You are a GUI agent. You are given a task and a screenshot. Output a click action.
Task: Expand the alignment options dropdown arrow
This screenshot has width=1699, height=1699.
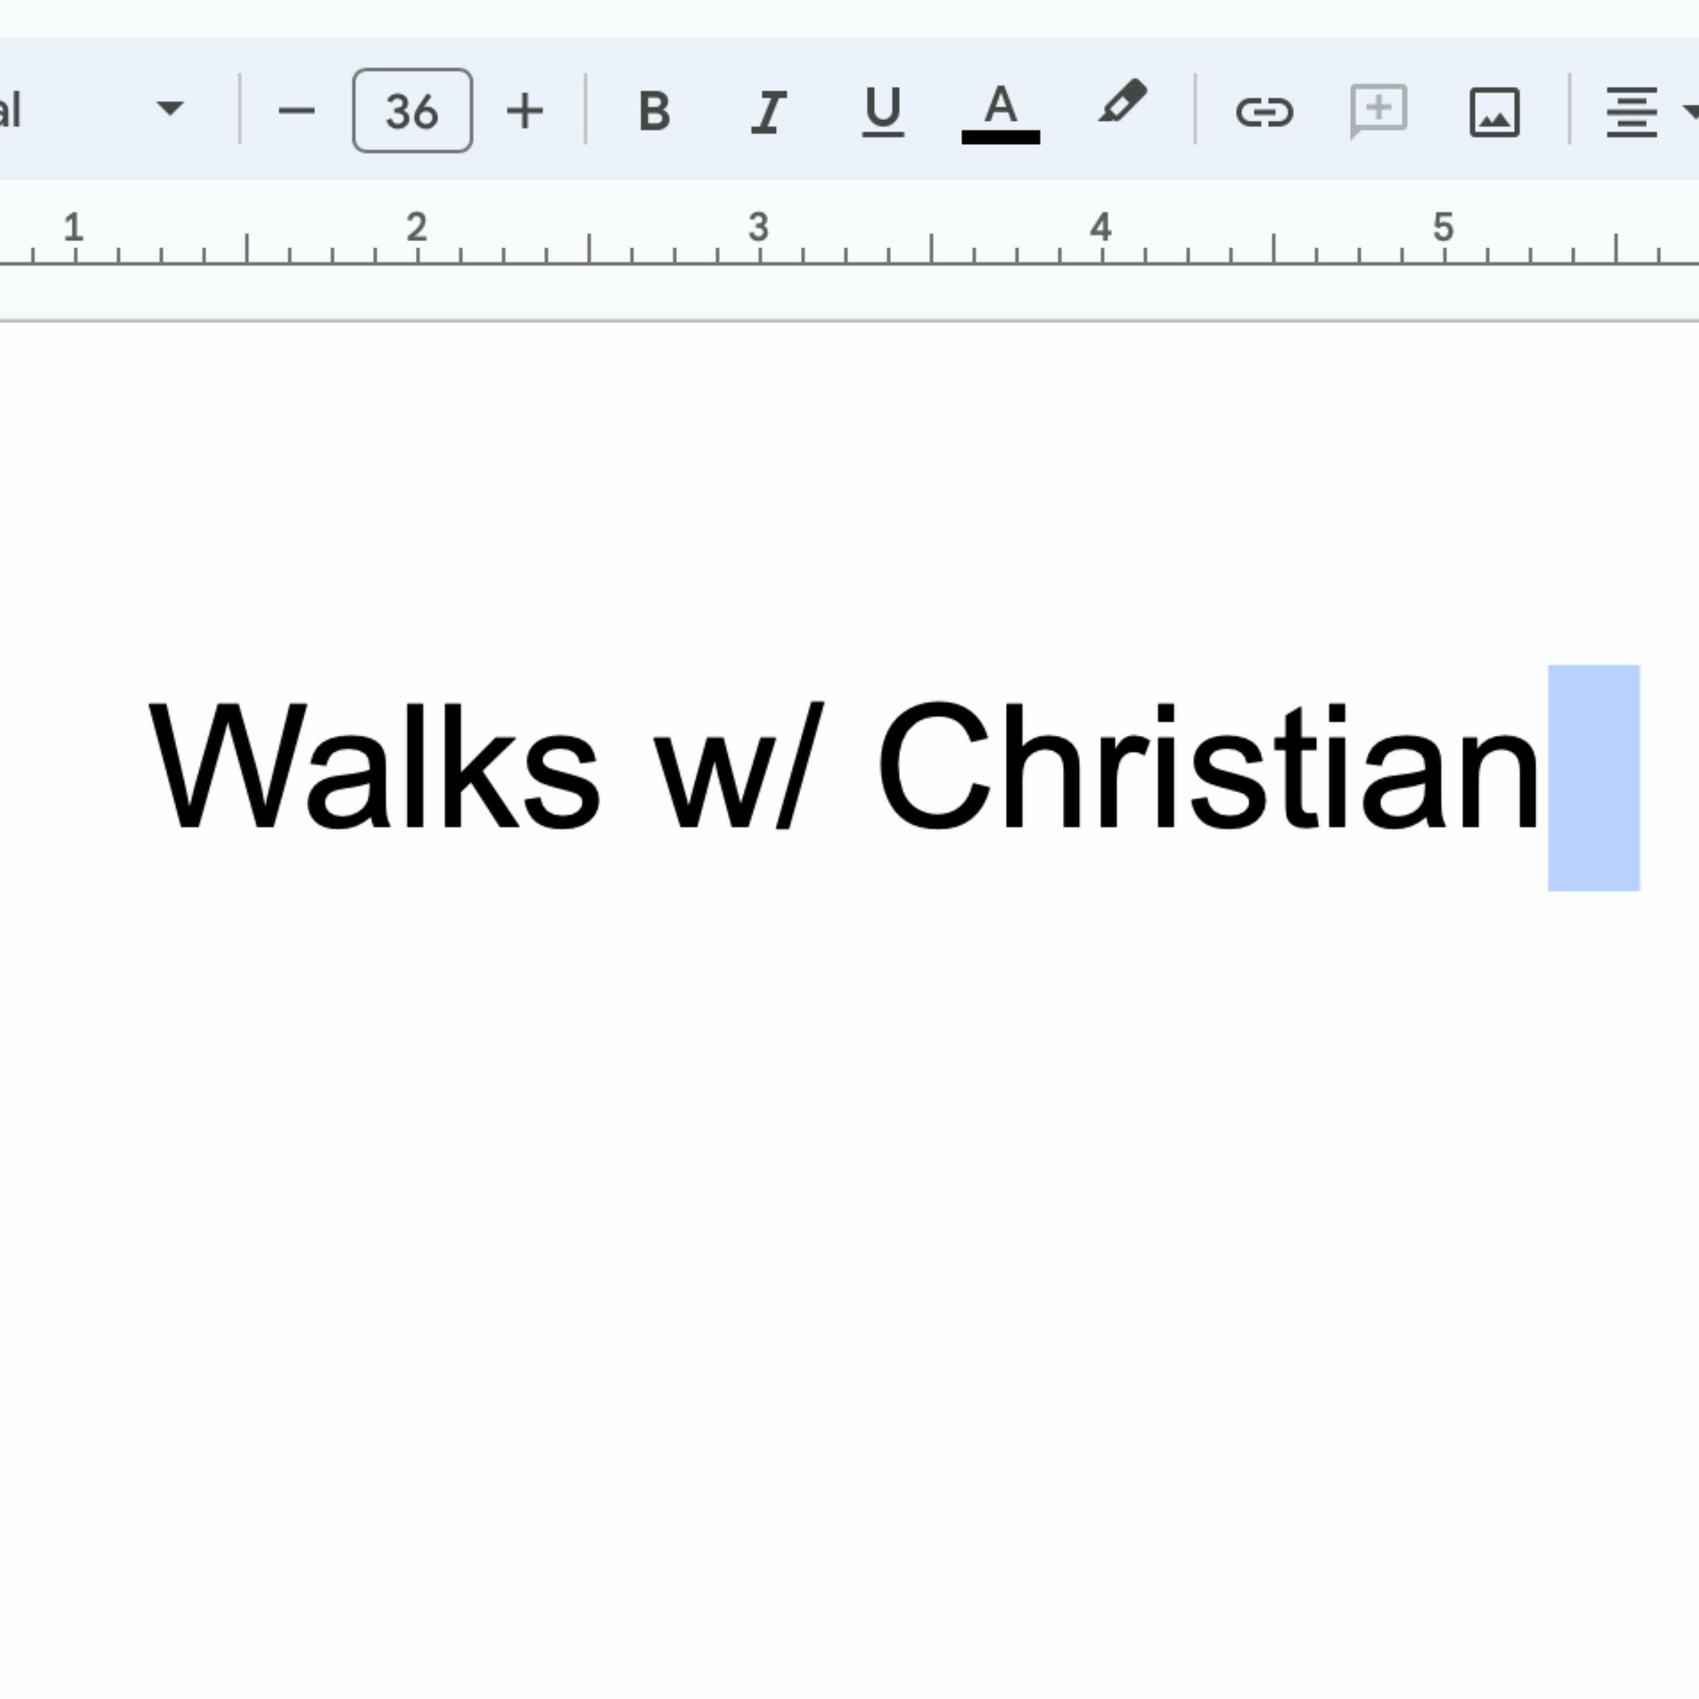[1689, 111]
